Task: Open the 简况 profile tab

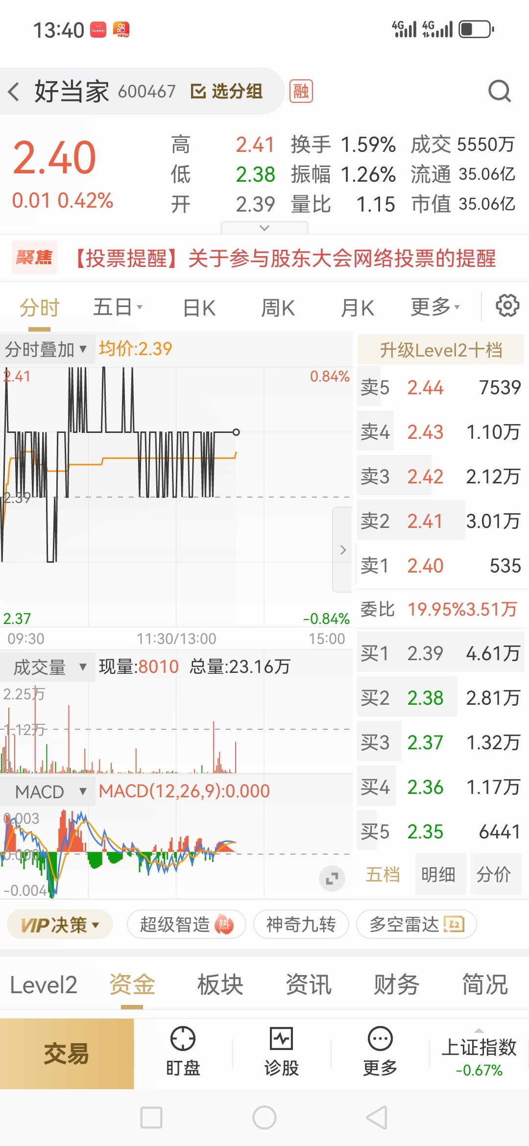Action: (485, 984)
